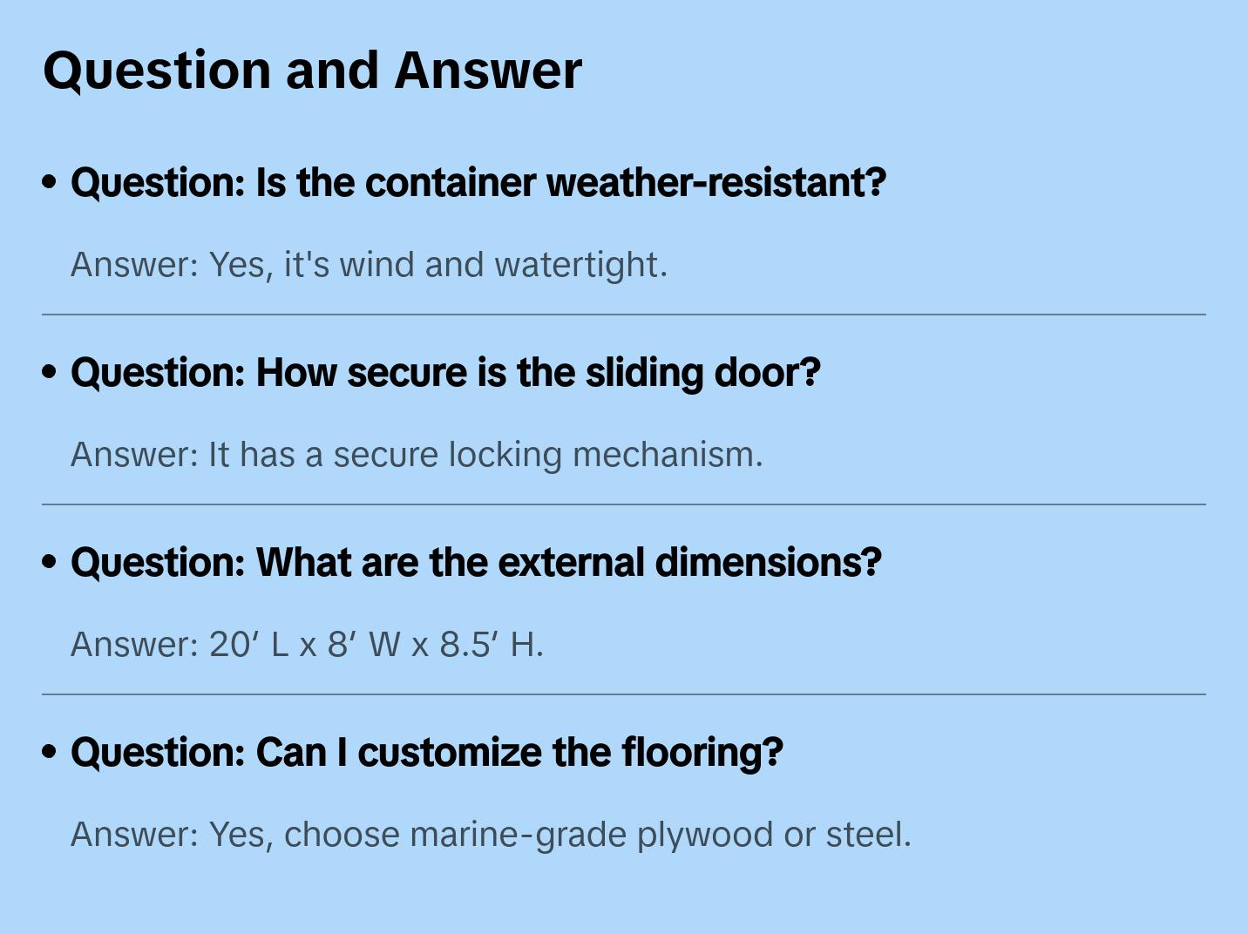Click the 20′ L x 8′ W dimensions answer
1248x934 pixels.
pos(307,645)
